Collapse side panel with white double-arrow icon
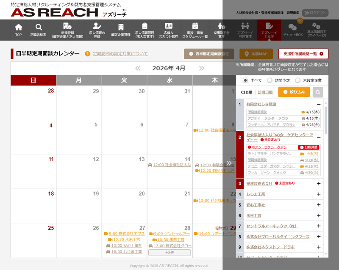The image size is (339, 270). pyautogui.click(x=229, y=163)
